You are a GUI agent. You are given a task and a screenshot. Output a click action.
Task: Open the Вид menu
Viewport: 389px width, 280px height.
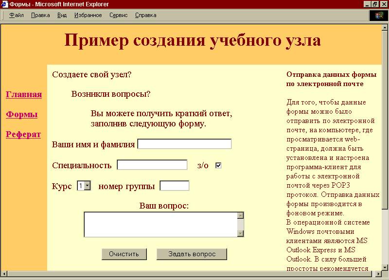[62, 15]
